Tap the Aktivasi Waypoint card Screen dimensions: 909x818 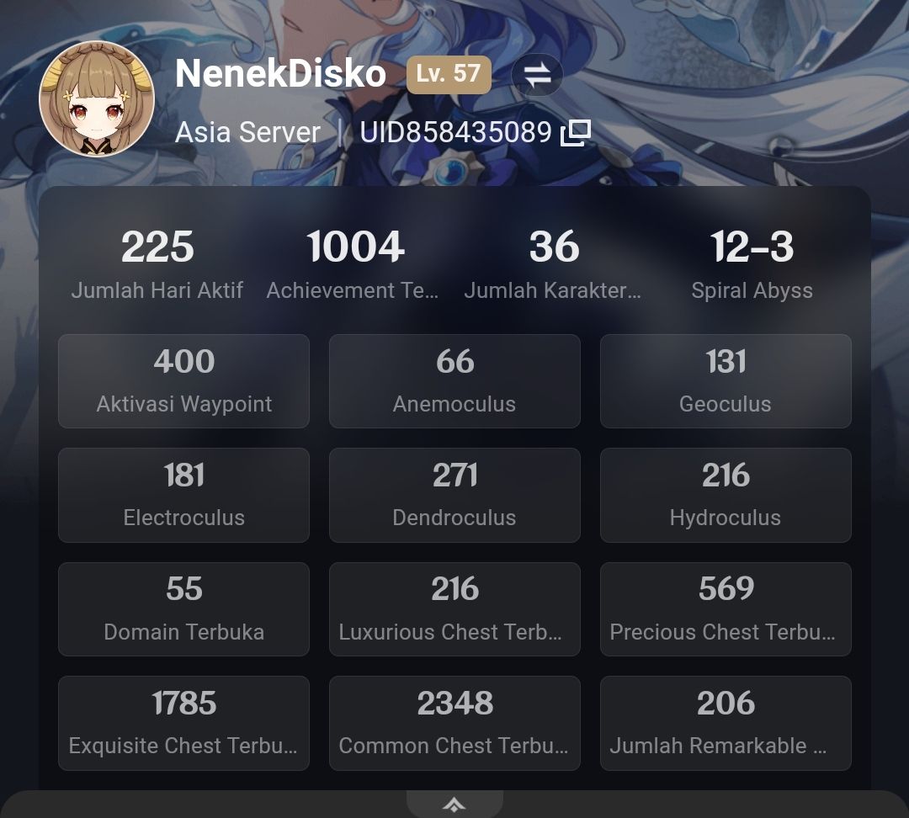[183, 381]
